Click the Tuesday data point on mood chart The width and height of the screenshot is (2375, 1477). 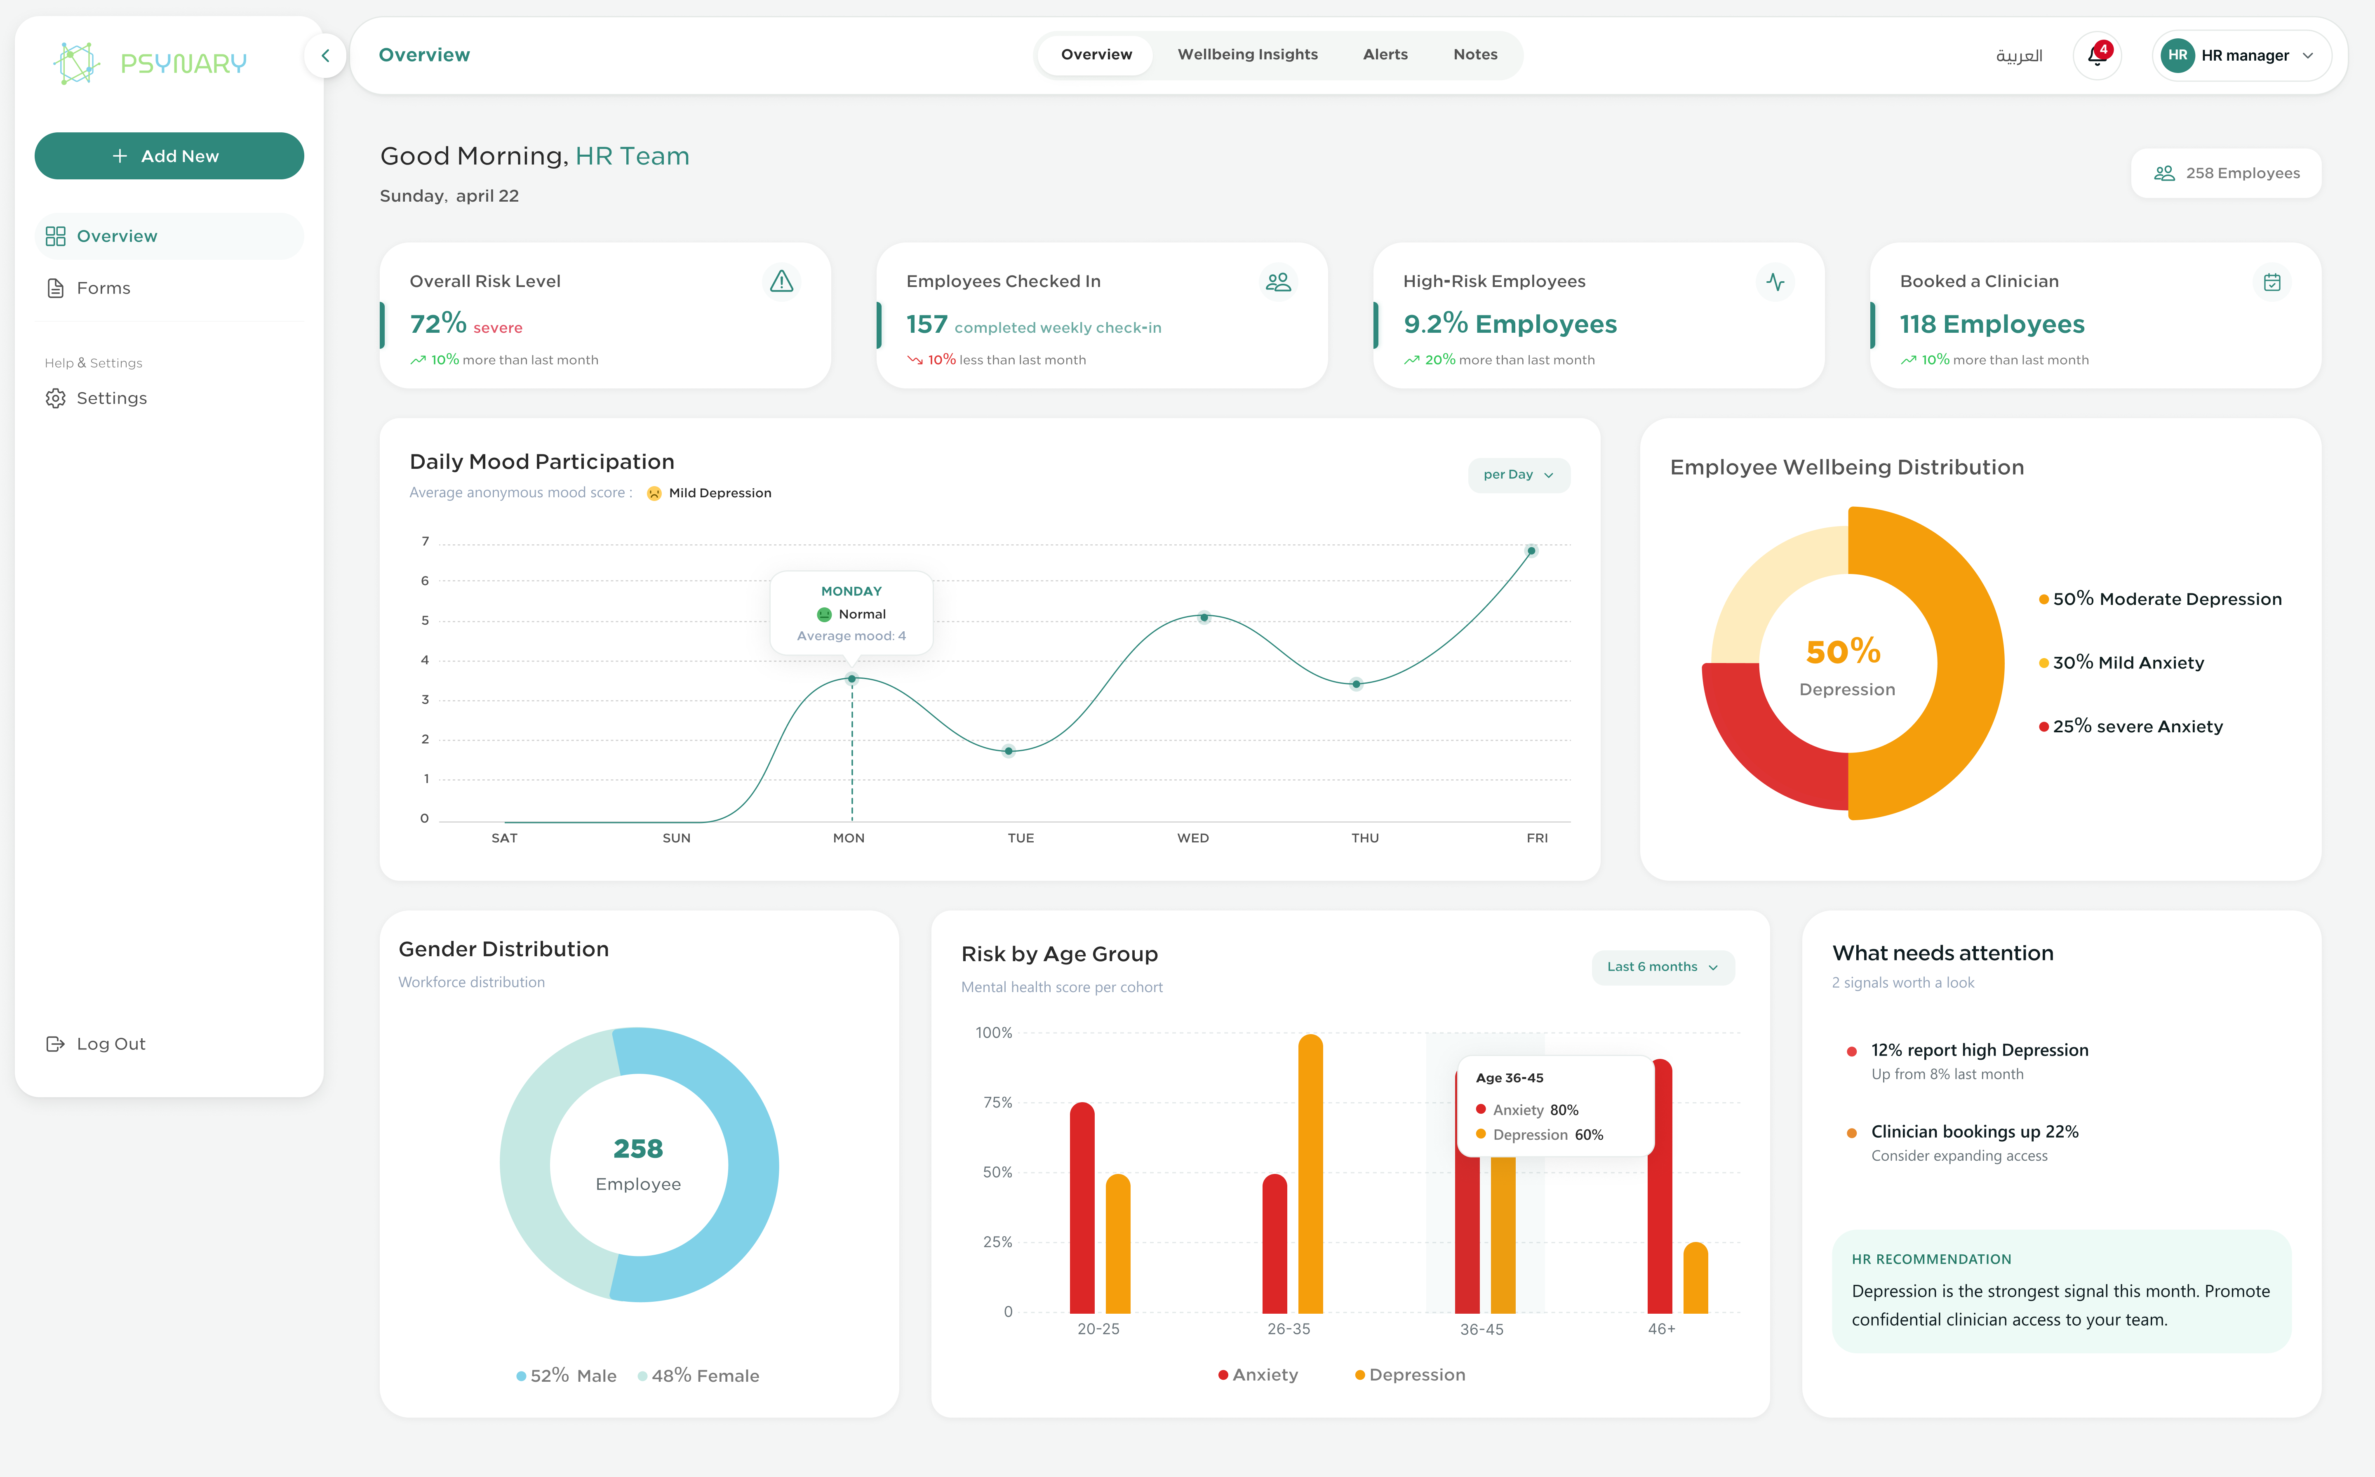[1009, 751]
